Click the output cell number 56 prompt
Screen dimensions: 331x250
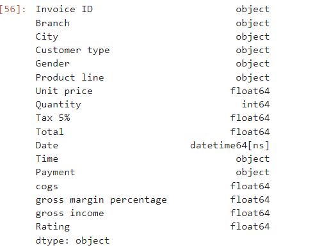pyautogui.click(x=13, y=9)
